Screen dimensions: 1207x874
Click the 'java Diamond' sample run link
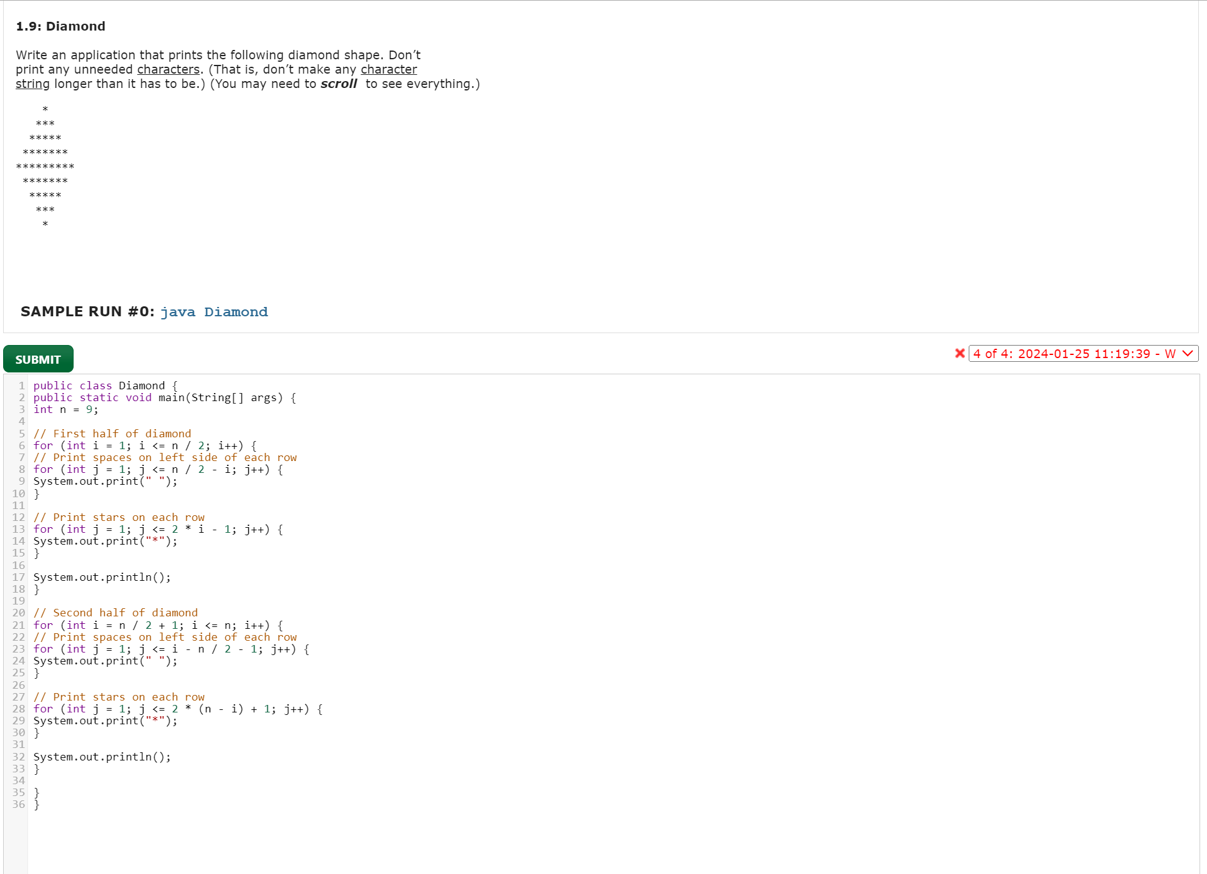pyautogui.click(x=215, y=312)
